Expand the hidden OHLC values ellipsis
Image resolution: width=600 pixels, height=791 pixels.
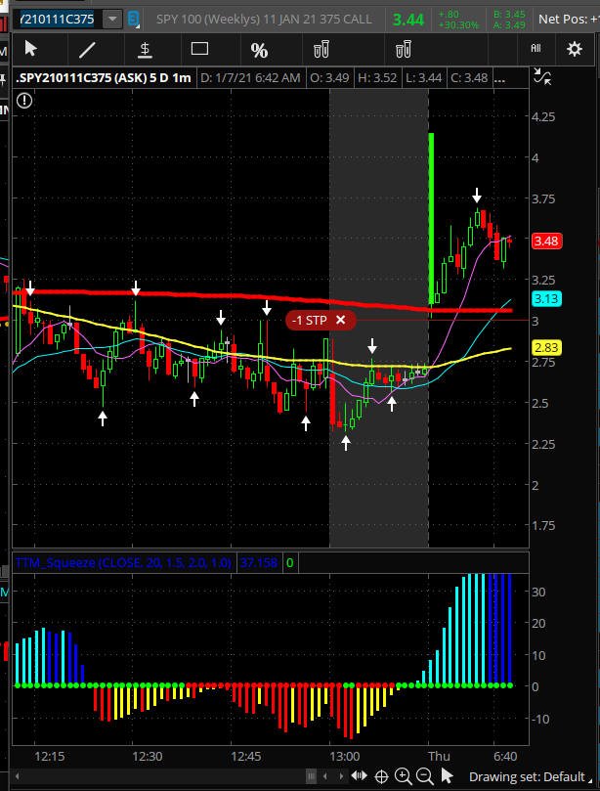pos(499,78)
